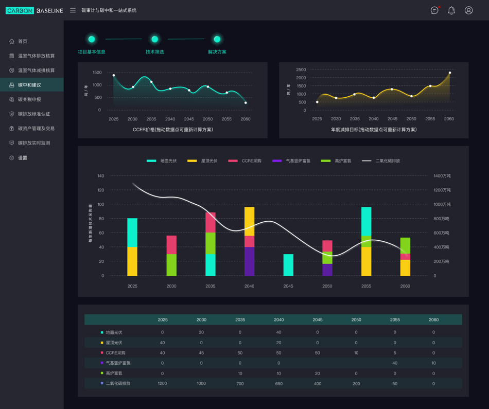The height and width of the screenshot is (409, 489).
Task: Select 碳中和建议 menu item
Action: tap(32, 85)
